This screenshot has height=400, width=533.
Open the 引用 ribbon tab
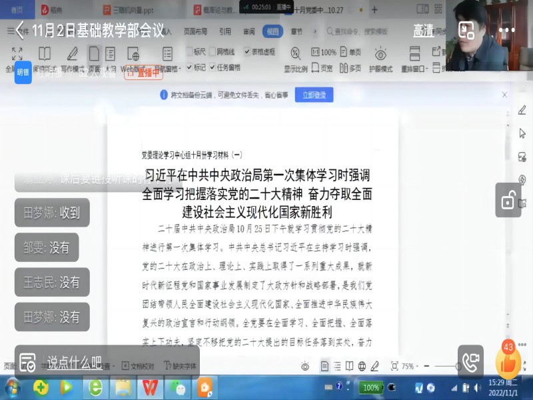click(225, 31)
